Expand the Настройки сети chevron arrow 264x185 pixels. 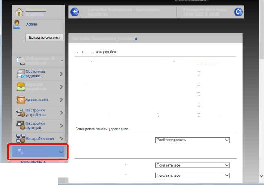[61, 139]
